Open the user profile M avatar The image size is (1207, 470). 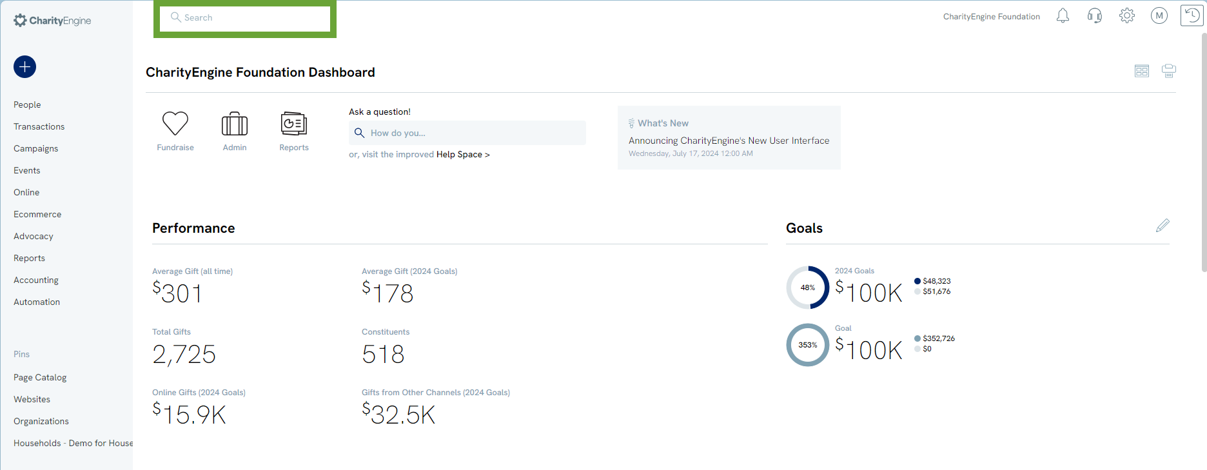1159,15
